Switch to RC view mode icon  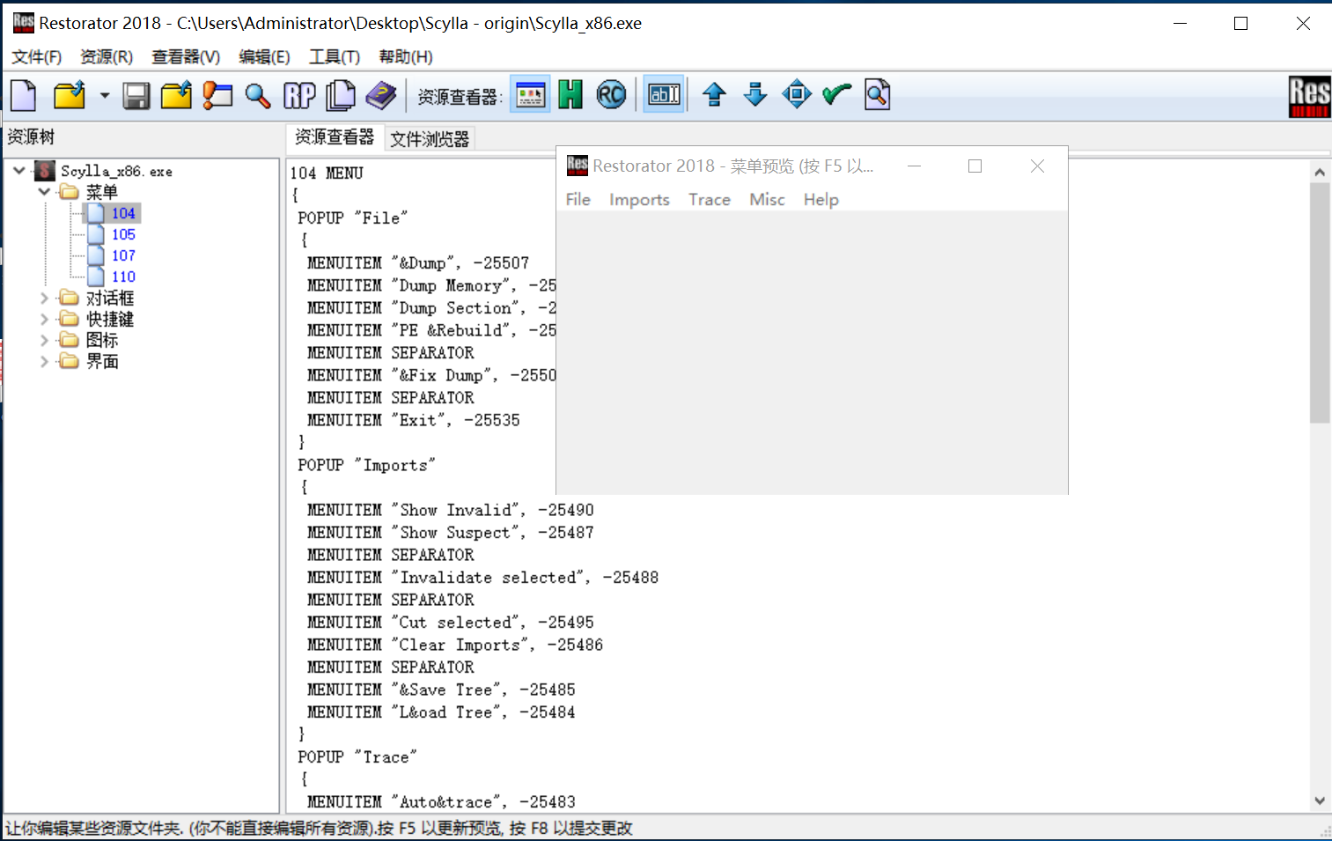[x=611, y=94]
